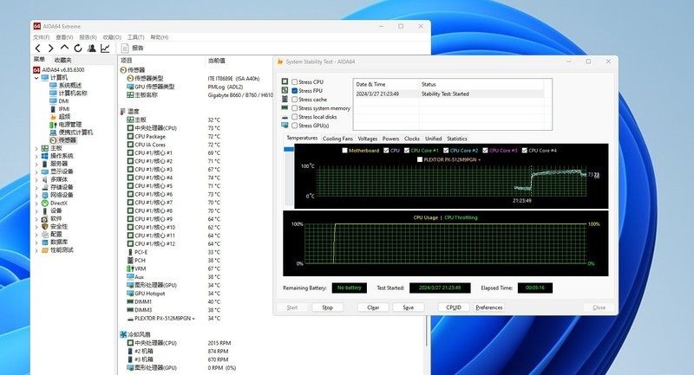Click the up-level arrow toolbar icon
The image size is (694, 375).
(x=62, y=48)
